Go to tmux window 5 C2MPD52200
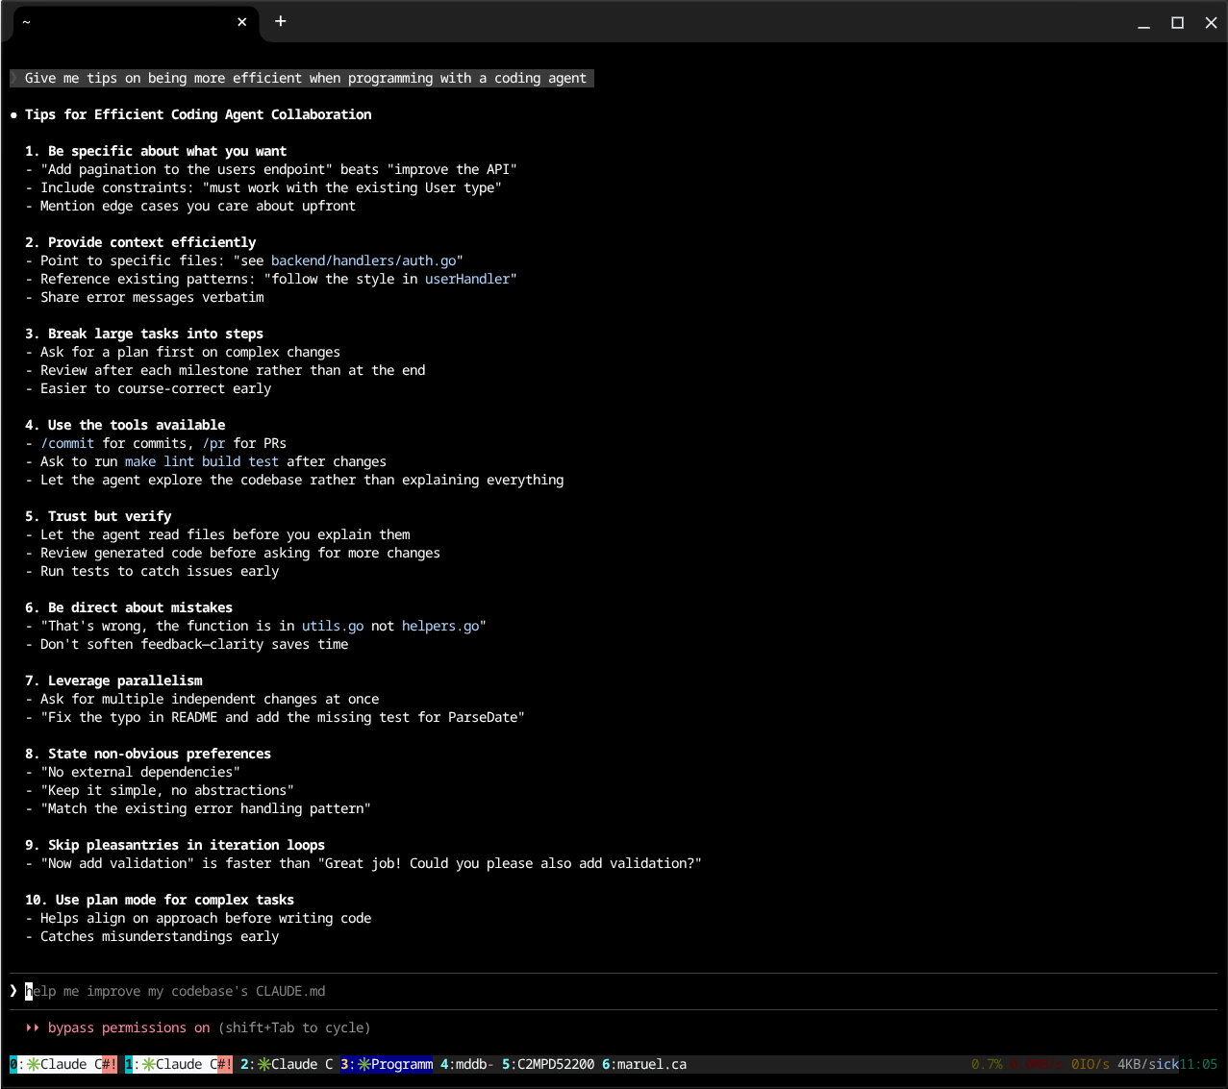1228x1089 pixels. 548,1064
